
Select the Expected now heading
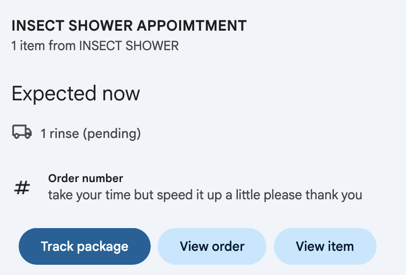click(x=75, y=93)
